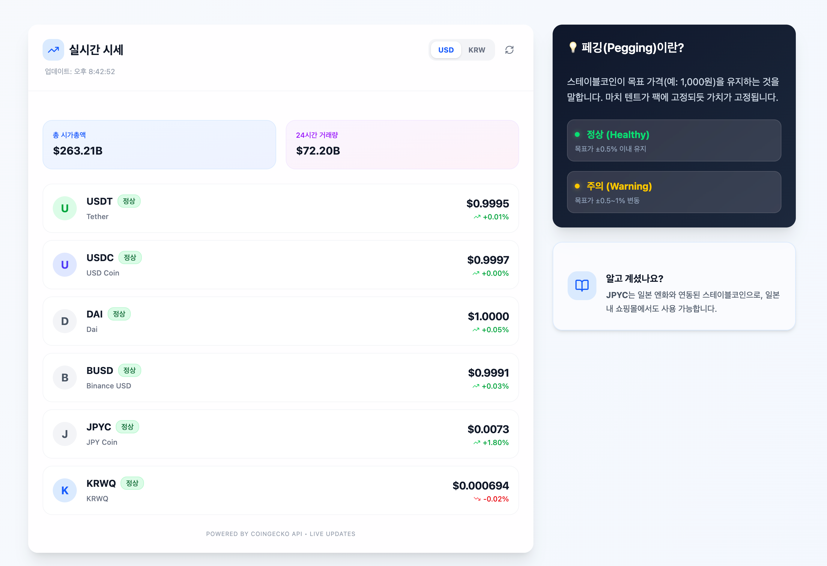This screenshot has width=827, height=566.
Task: Click the $72.20B volume value
Action: [318, 151]
